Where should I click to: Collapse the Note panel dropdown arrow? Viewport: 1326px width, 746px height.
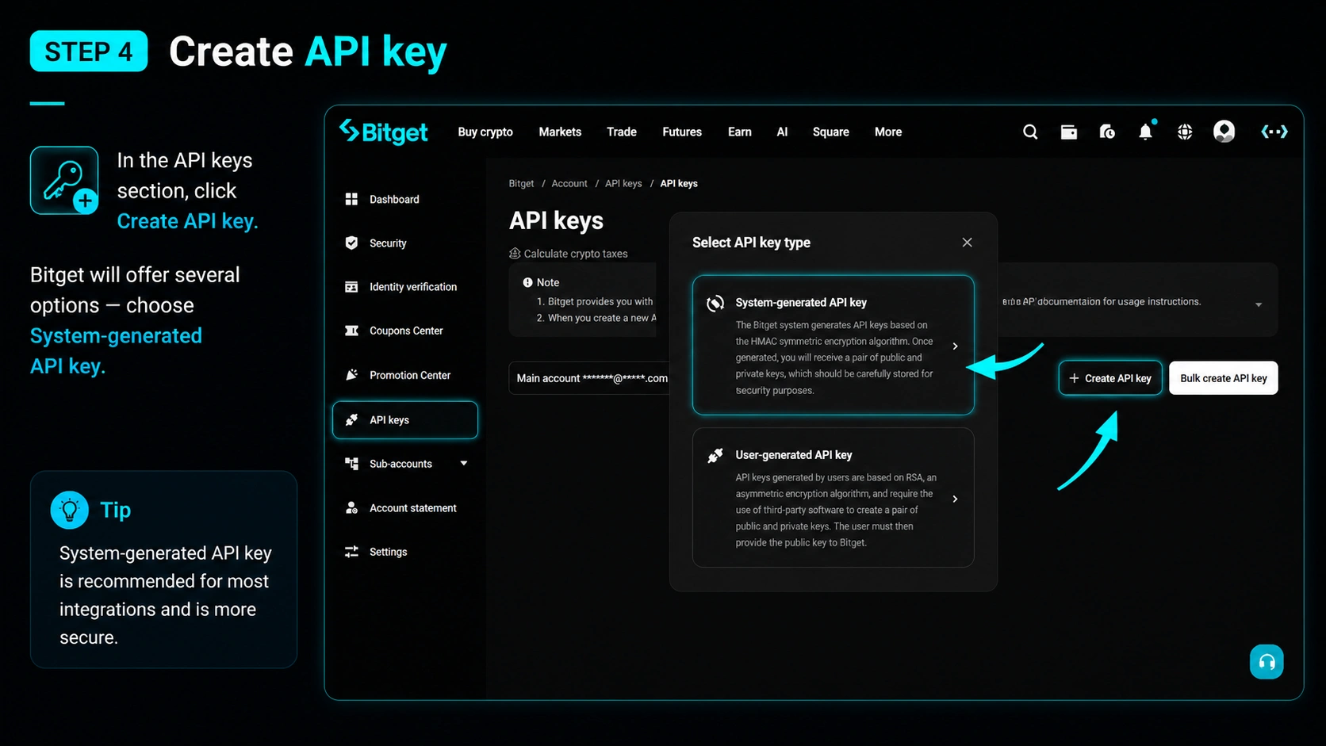coord(1259,305)
